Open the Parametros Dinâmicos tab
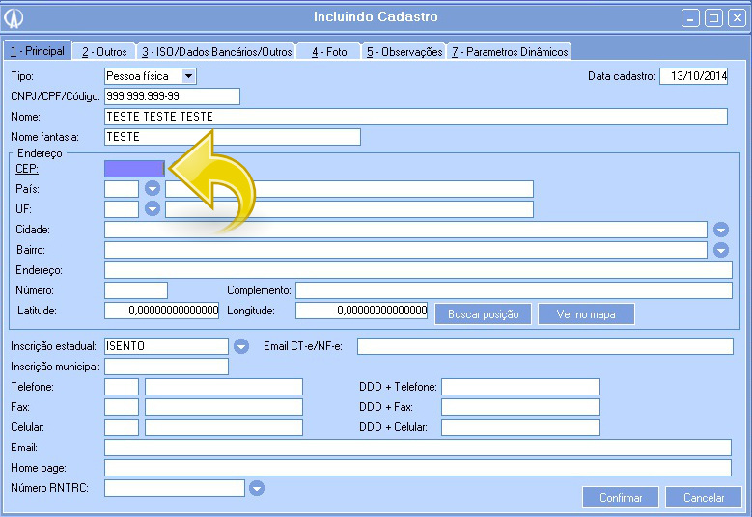 [x=510, y=51]
